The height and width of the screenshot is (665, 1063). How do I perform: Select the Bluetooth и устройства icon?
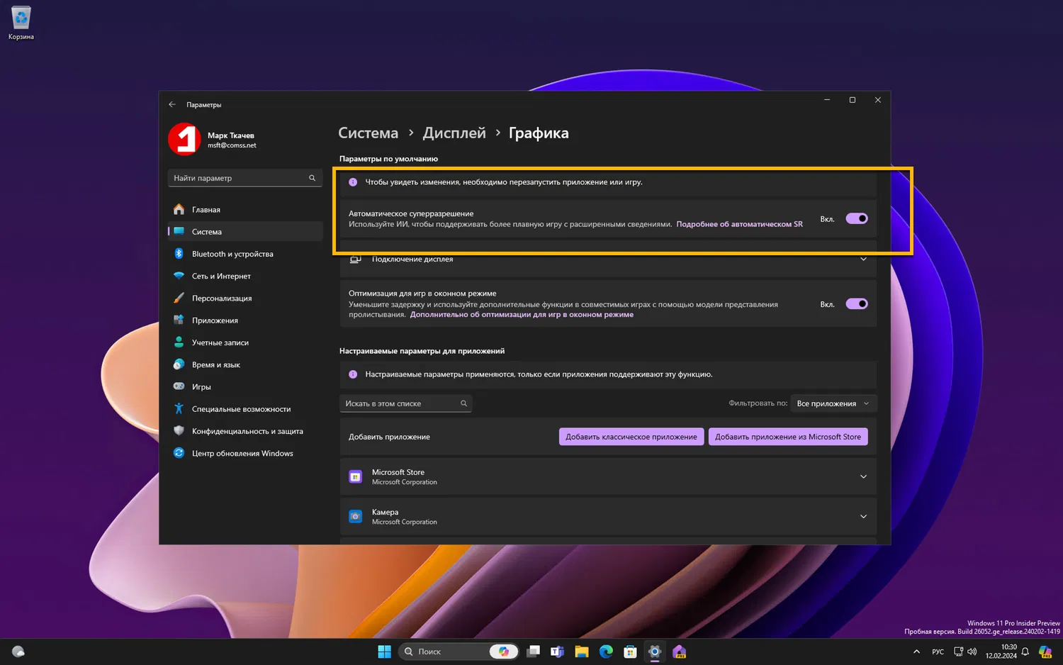(x=179, y=254)
